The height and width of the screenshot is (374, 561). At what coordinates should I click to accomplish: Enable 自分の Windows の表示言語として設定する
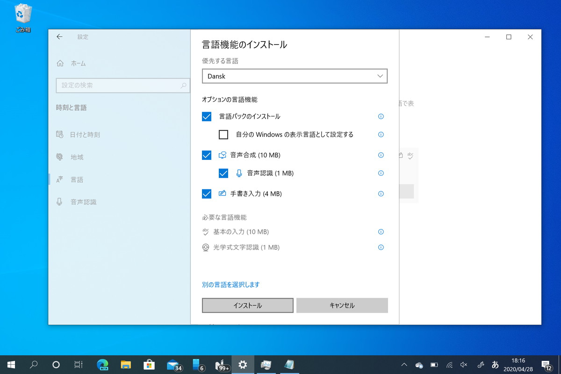point(223,135)
